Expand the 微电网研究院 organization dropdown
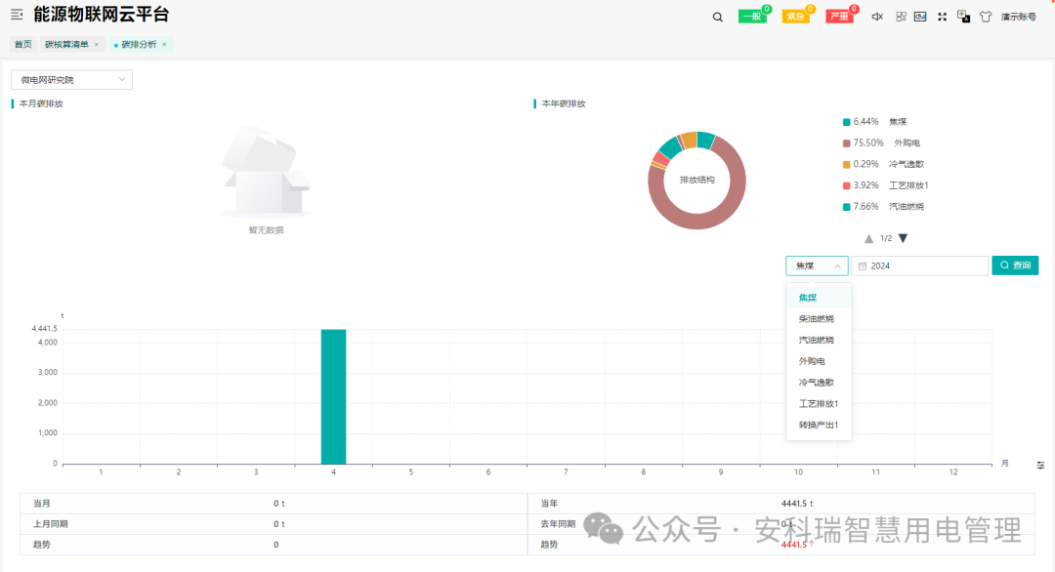 click(x=72, y=80)
